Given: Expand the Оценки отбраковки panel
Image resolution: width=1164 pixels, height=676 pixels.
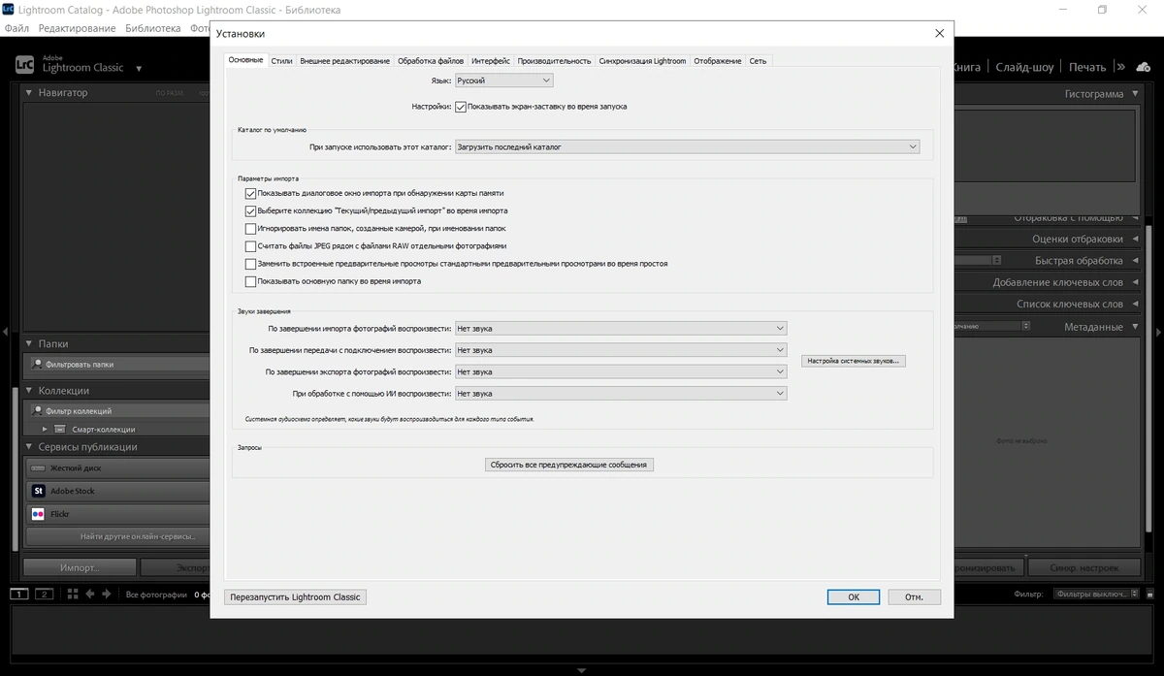Looking at the screenshot, I should (1135, 239).
